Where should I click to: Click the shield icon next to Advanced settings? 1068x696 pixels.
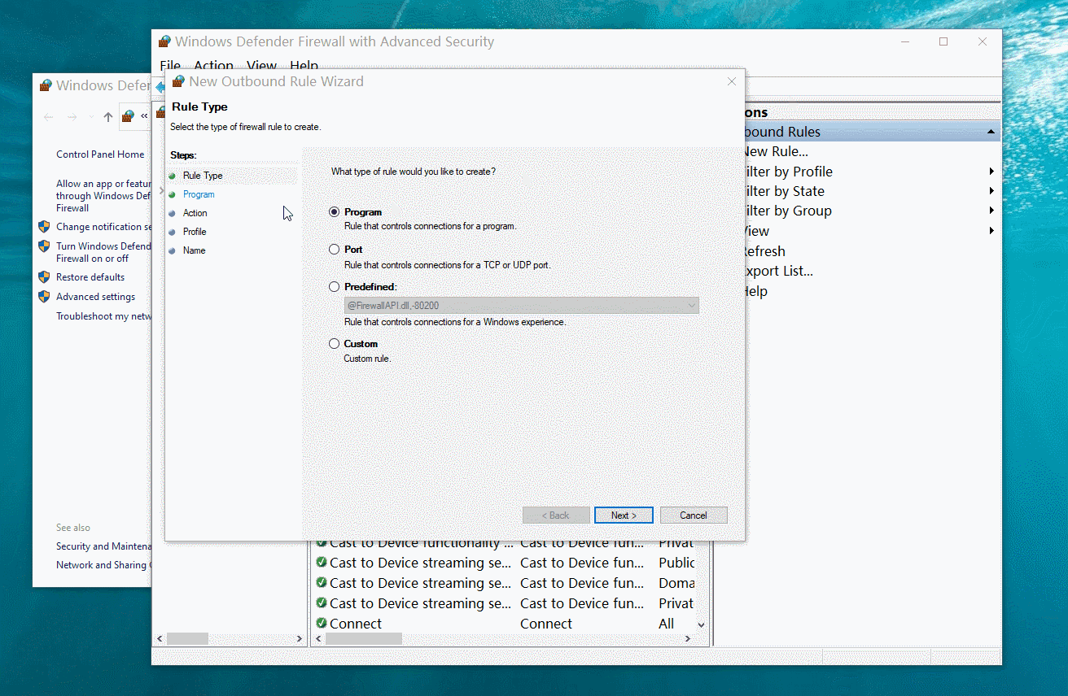point(44,297)
